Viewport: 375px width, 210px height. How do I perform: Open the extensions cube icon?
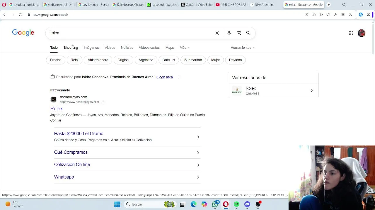click(x=369, y=15)
